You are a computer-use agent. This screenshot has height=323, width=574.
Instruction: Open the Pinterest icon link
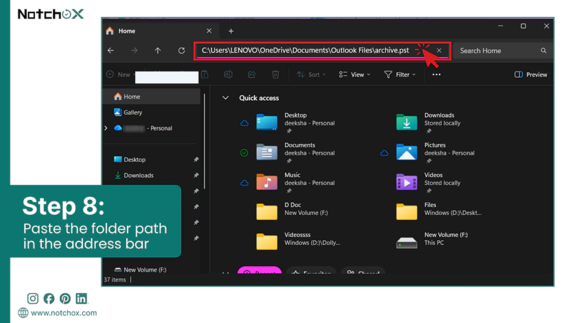click(65, 299)
